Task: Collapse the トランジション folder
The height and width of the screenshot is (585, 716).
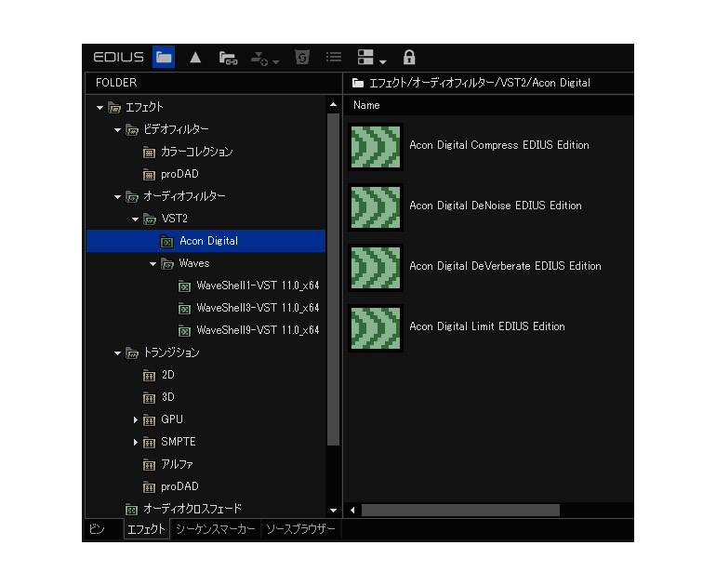Action: (x=117, y=353)
